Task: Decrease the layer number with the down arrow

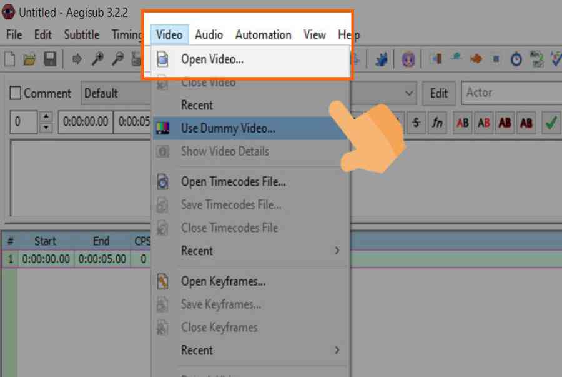Action: (x=46, y=128)
